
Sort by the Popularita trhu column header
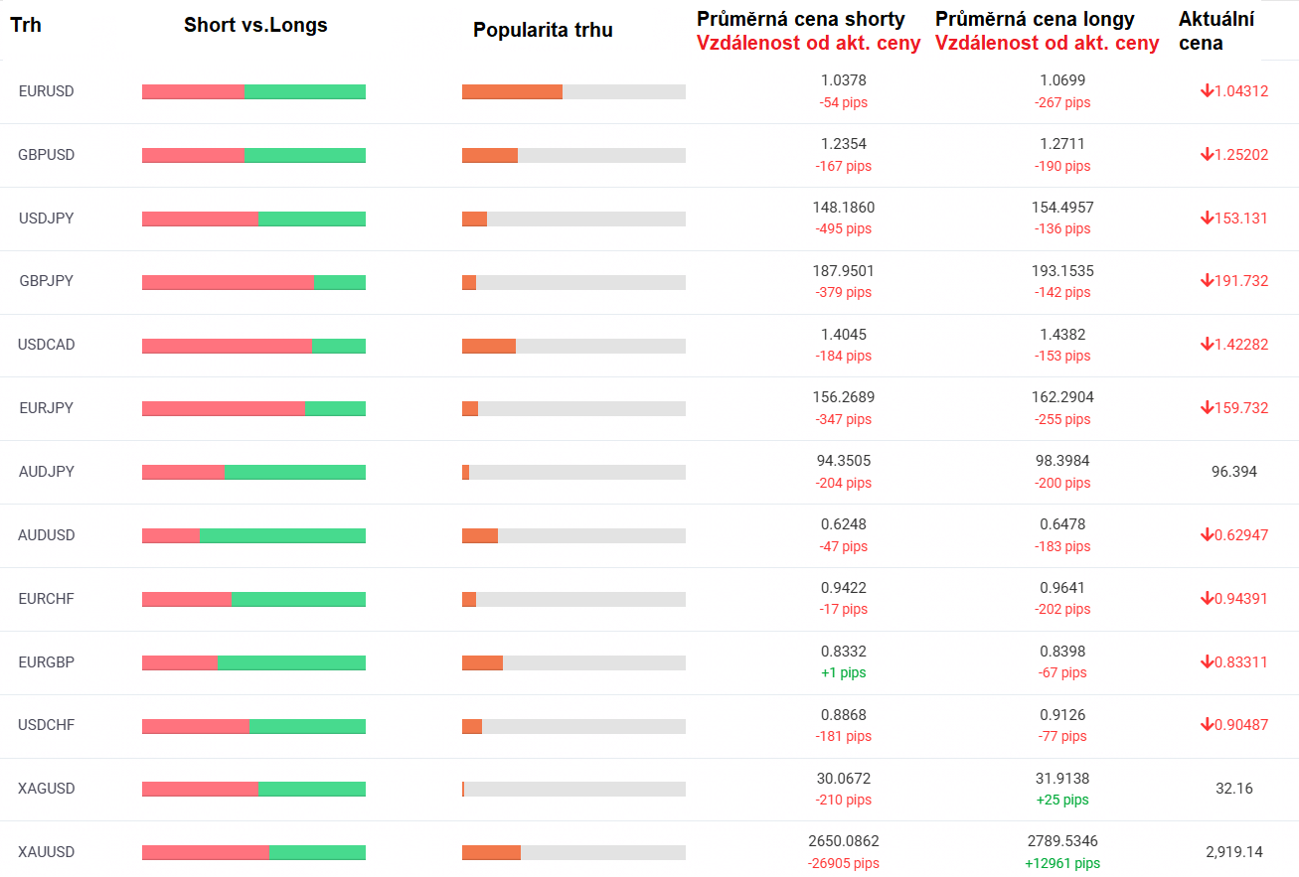coord(543,30)
